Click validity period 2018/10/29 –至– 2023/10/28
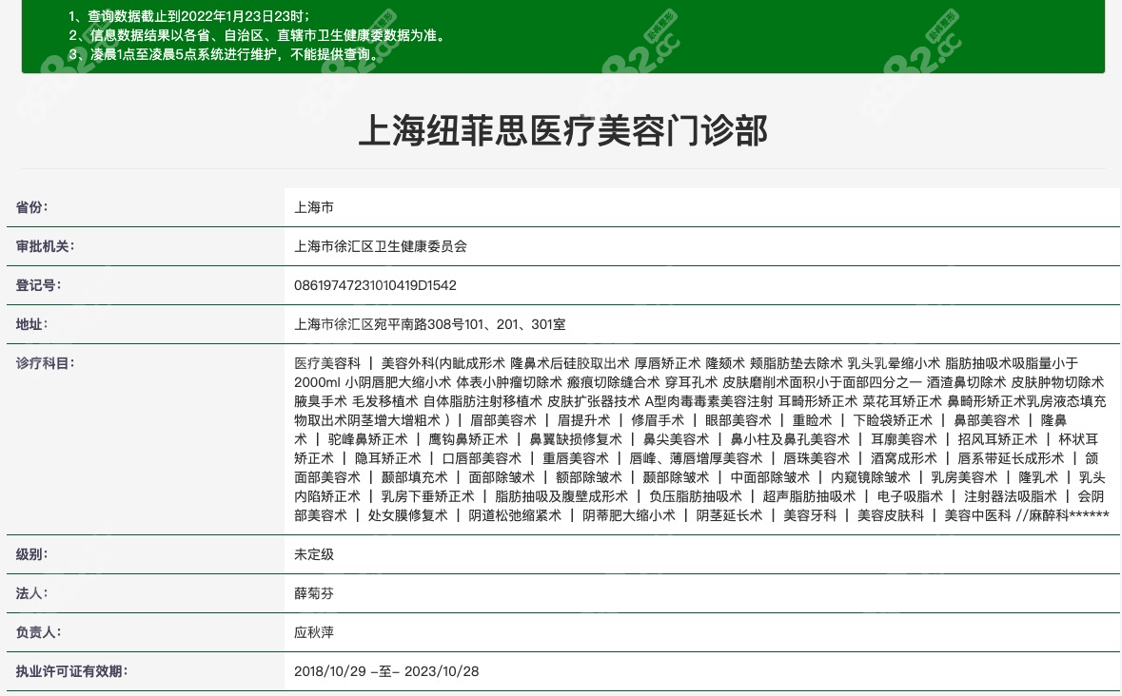The height and width of the screenshot is (696, 1122). [386, 671]
